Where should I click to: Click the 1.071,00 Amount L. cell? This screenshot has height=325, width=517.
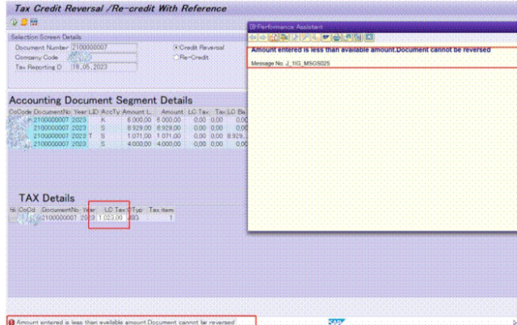tap(139, 135)
